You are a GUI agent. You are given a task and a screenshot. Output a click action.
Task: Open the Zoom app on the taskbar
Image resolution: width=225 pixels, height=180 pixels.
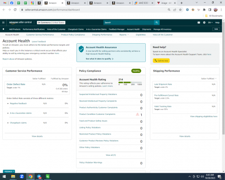[22, 176]
